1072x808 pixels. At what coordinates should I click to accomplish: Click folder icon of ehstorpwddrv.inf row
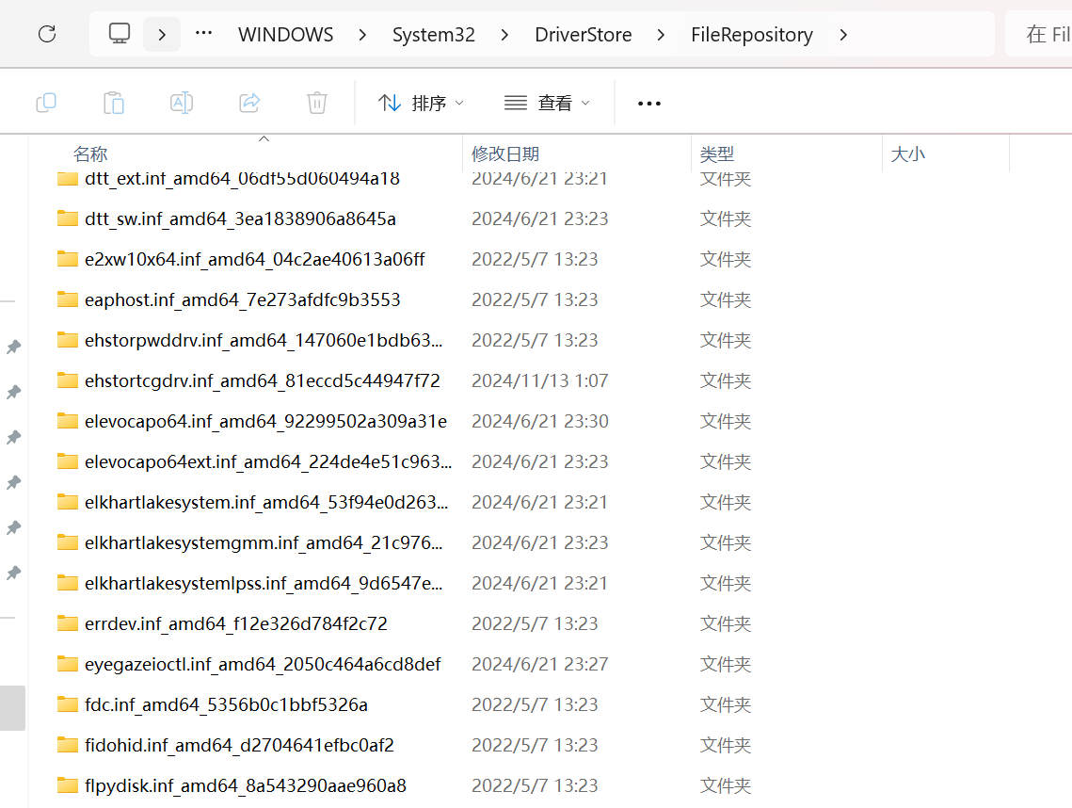pyautogui.click(x=67, y=339)
